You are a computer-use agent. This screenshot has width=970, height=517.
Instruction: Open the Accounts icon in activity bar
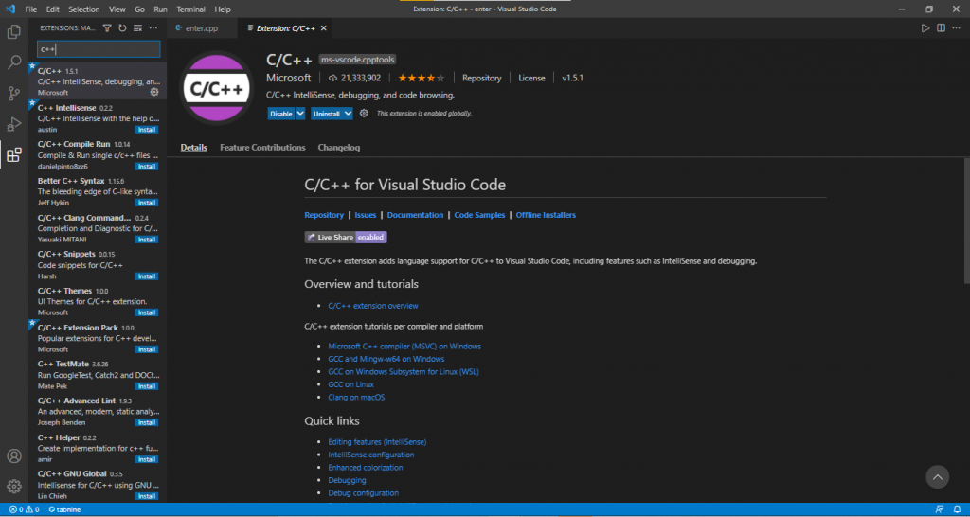click(x=13, y=456)
